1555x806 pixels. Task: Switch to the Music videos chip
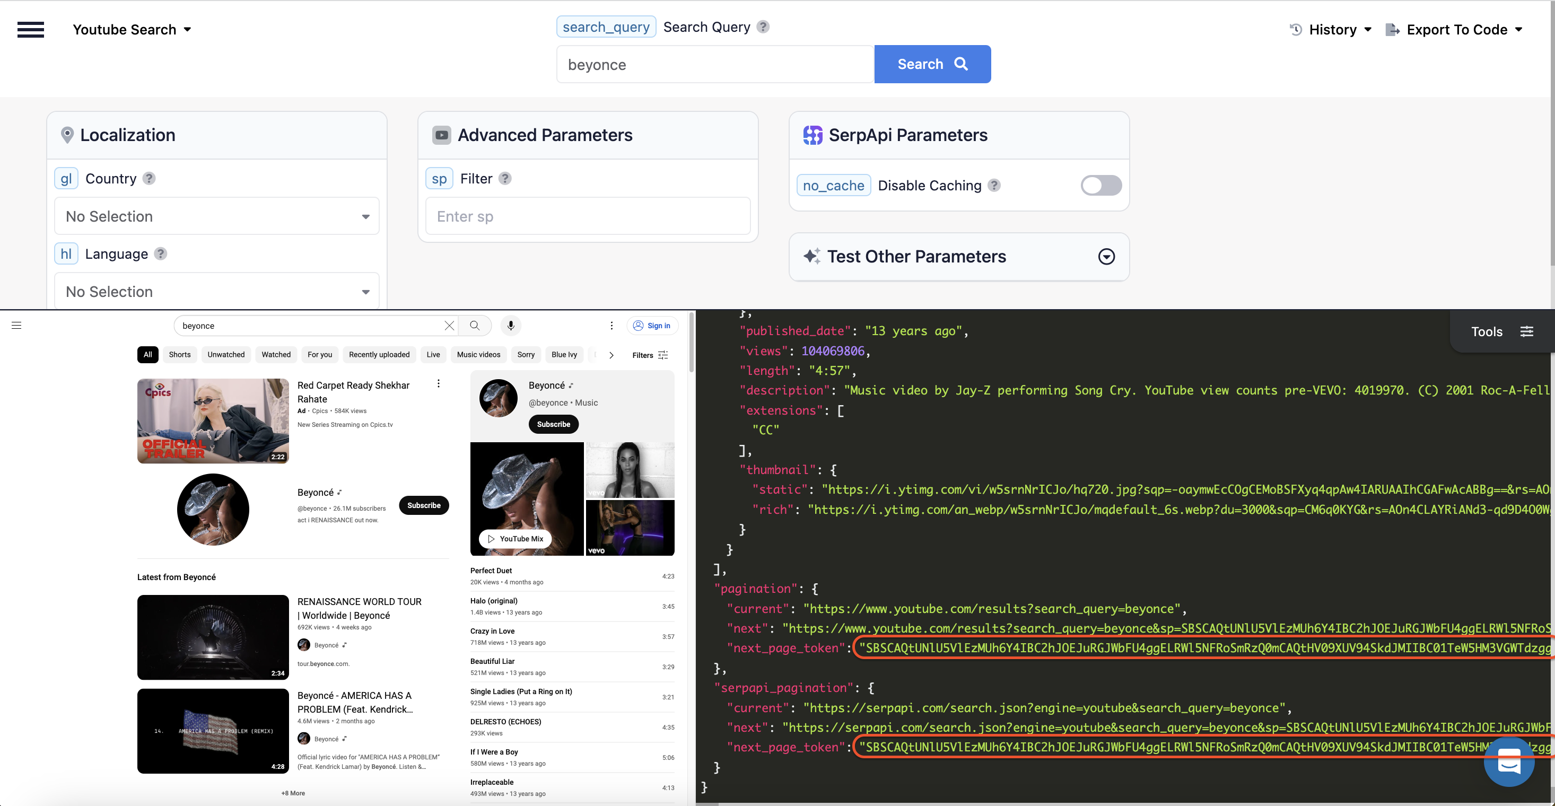pos(478,354)
